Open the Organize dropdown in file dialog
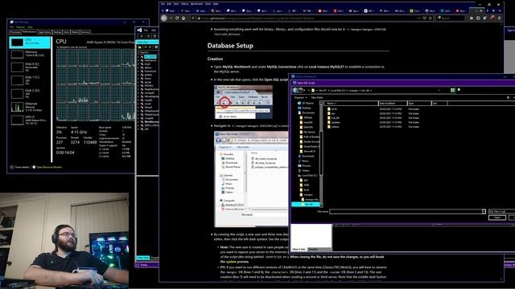 click(300, 97)
